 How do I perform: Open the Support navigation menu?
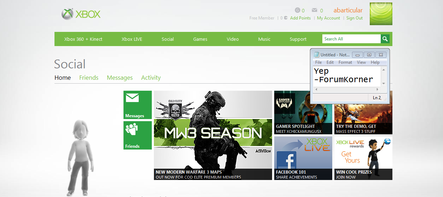pyautogui.click(x=298, y=39)
